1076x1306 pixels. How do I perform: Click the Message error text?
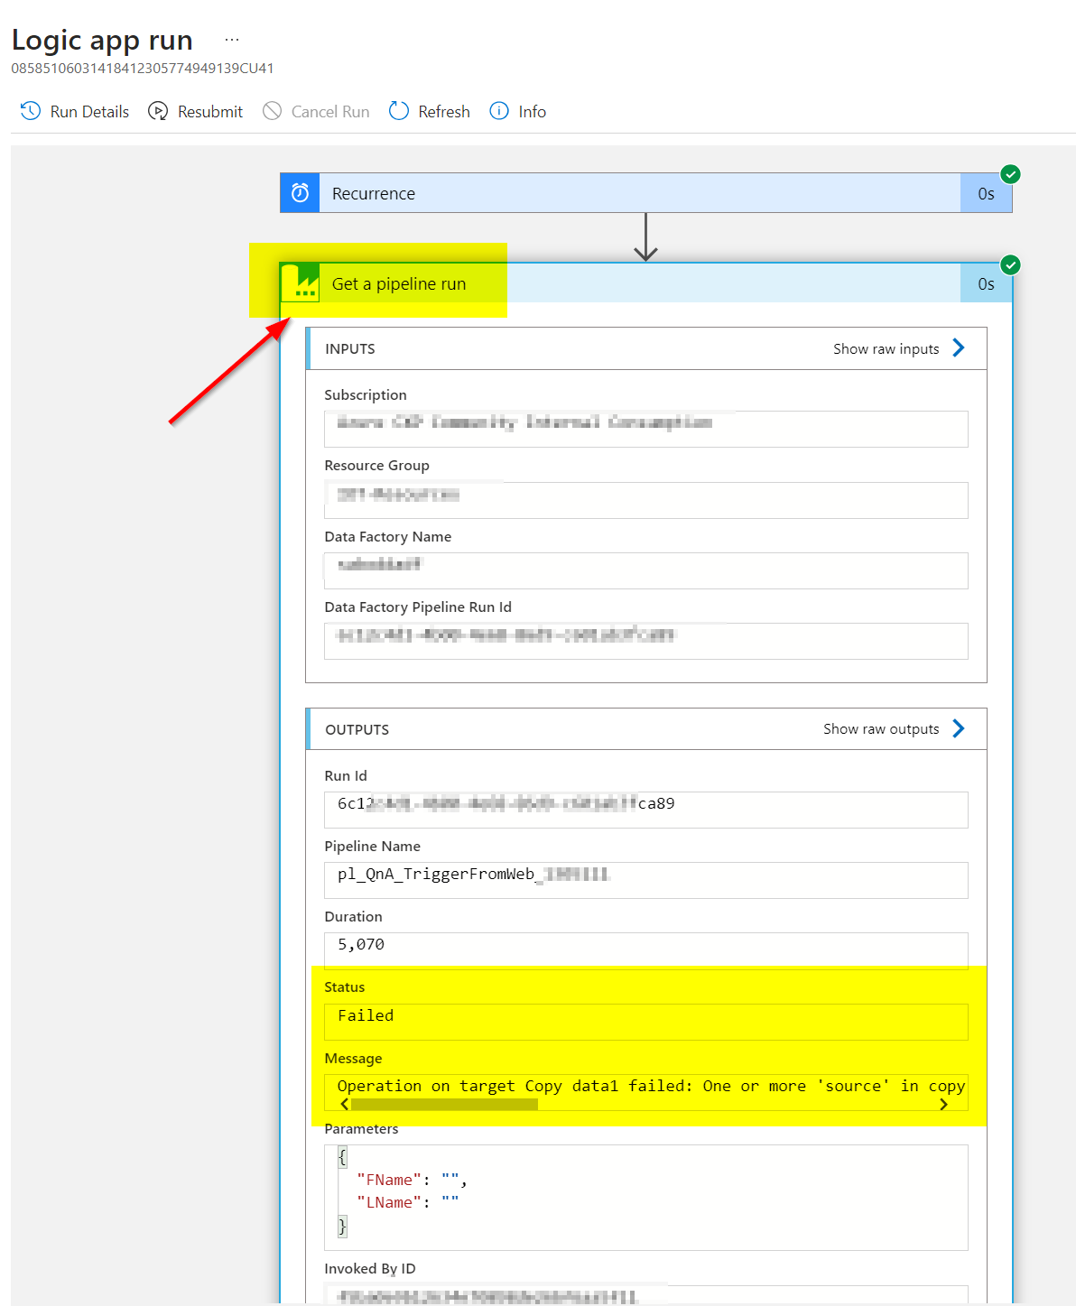[x=651, y=1086]
